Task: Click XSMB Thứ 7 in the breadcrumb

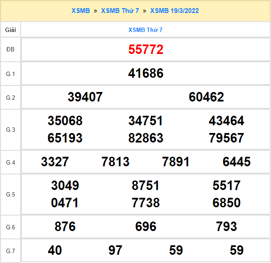Action: [x=120, y=10]
